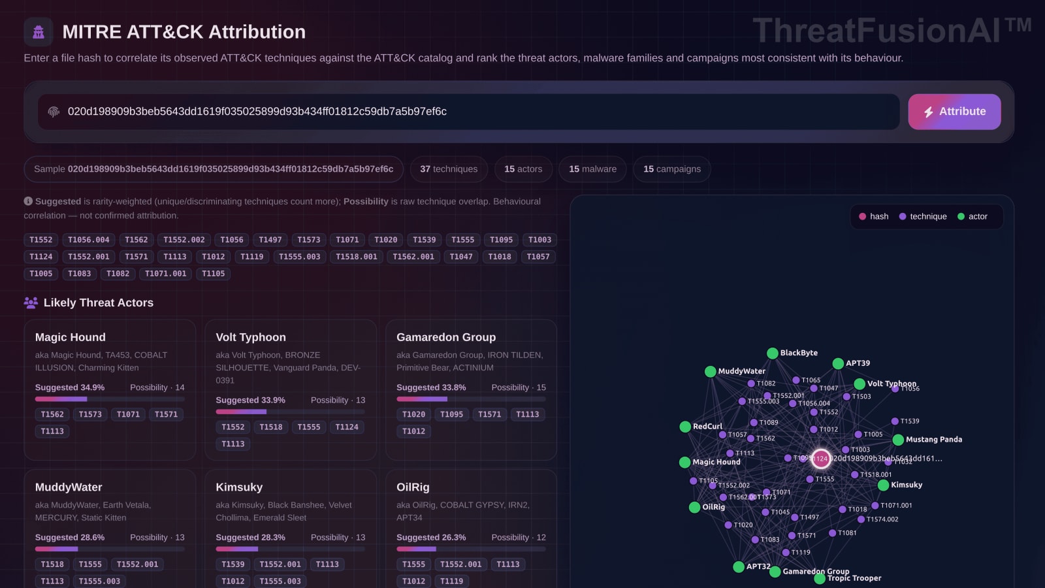This screenshot has width=1045, height=588.
Task: Select the Mustang Panda actor node in graph
Action: click(x=898, y=440)
